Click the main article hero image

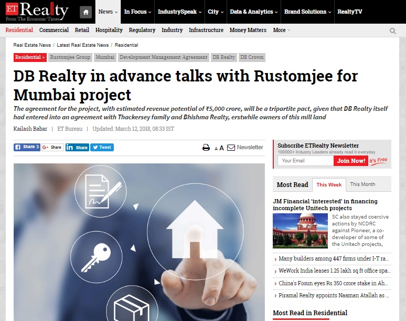pos(139,242)
